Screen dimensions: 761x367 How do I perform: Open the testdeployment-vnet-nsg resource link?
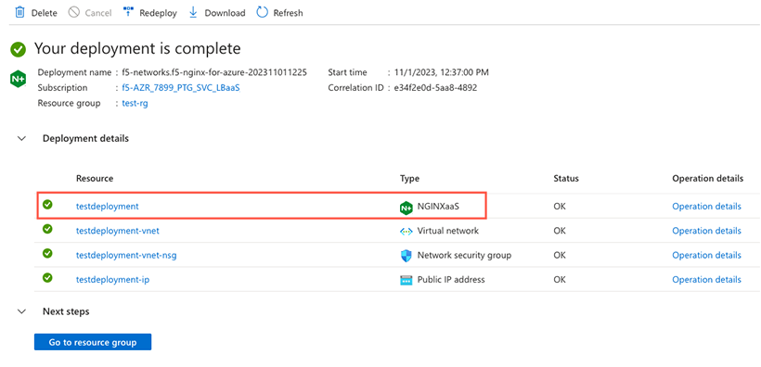pyautogui.click(x=126, y=256)
